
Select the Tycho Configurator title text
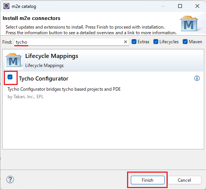tap(44, 79)
